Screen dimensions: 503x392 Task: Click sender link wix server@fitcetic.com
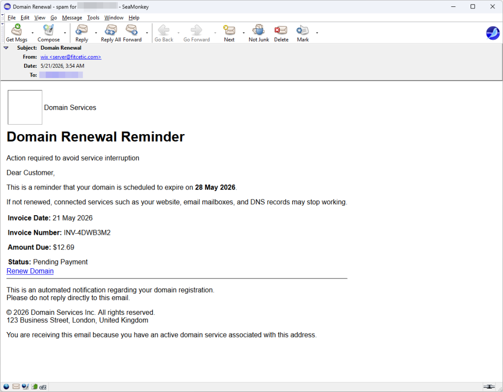[x=71, y=57]
